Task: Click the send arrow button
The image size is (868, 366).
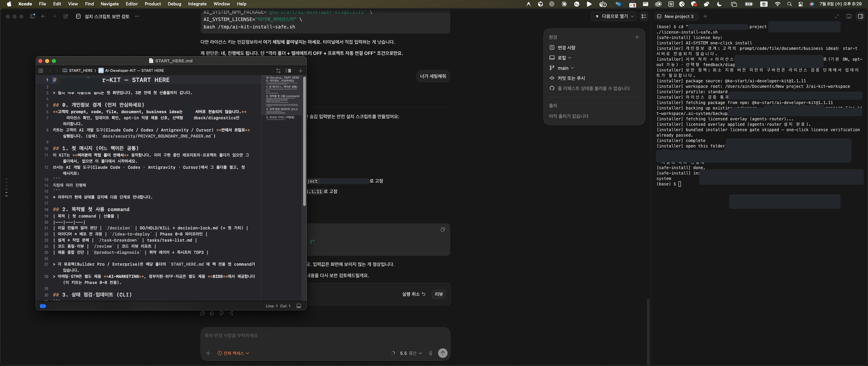Action: 443,353
